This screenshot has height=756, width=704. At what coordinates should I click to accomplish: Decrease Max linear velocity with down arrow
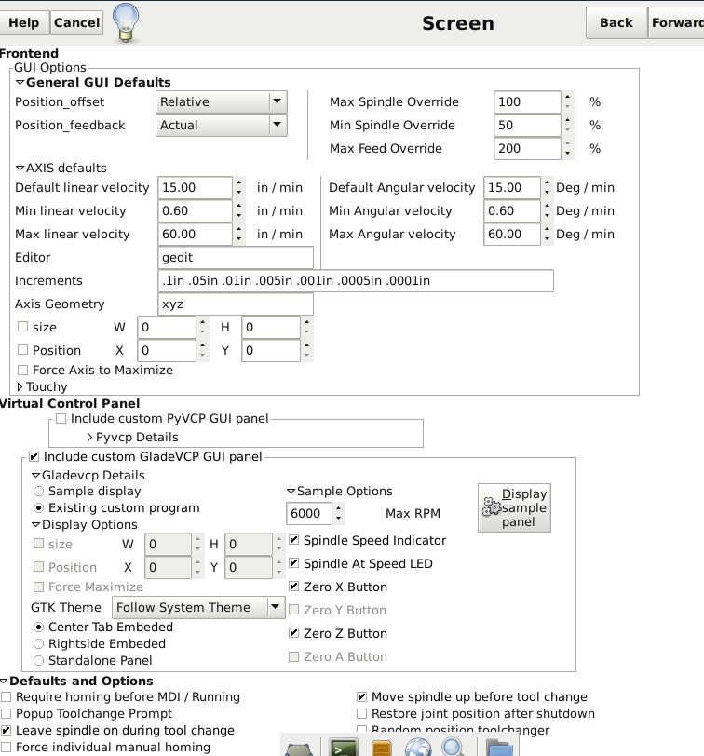tap(238, 239)
